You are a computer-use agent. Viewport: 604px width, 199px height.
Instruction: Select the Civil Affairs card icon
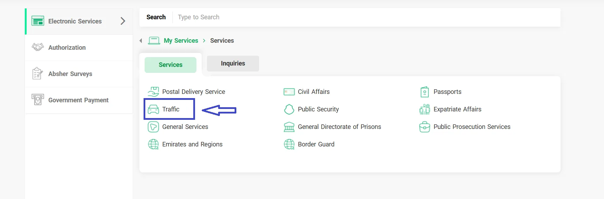289,92
